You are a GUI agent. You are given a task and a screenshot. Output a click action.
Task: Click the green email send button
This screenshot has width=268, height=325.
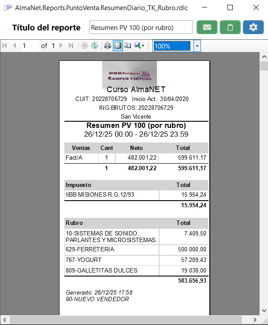pos(207,27)
